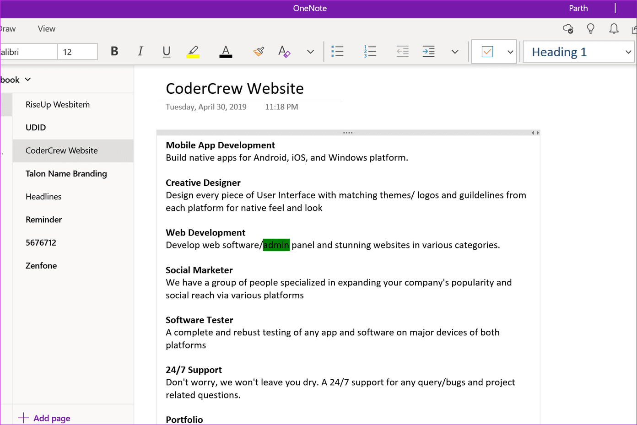Viewport: 637px width, 425px height.
Task: Click the Creative Designer heading
Action: (203, 183)
